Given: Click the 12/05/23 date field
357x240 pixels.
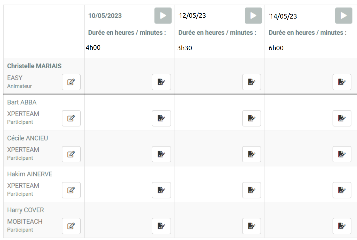Looking at the screenshot, I should 192,16.
